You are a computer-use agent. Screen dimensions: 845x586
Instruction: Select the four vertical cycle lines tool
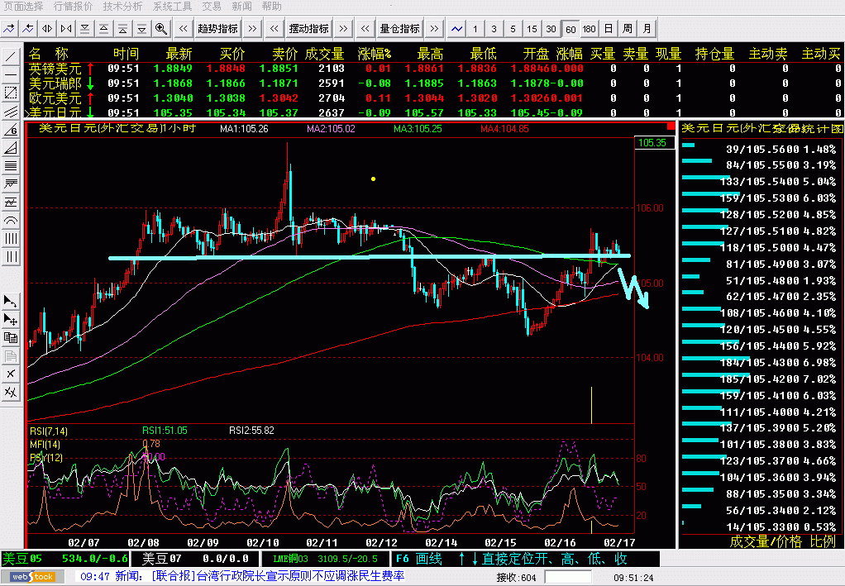coord(10,239)
